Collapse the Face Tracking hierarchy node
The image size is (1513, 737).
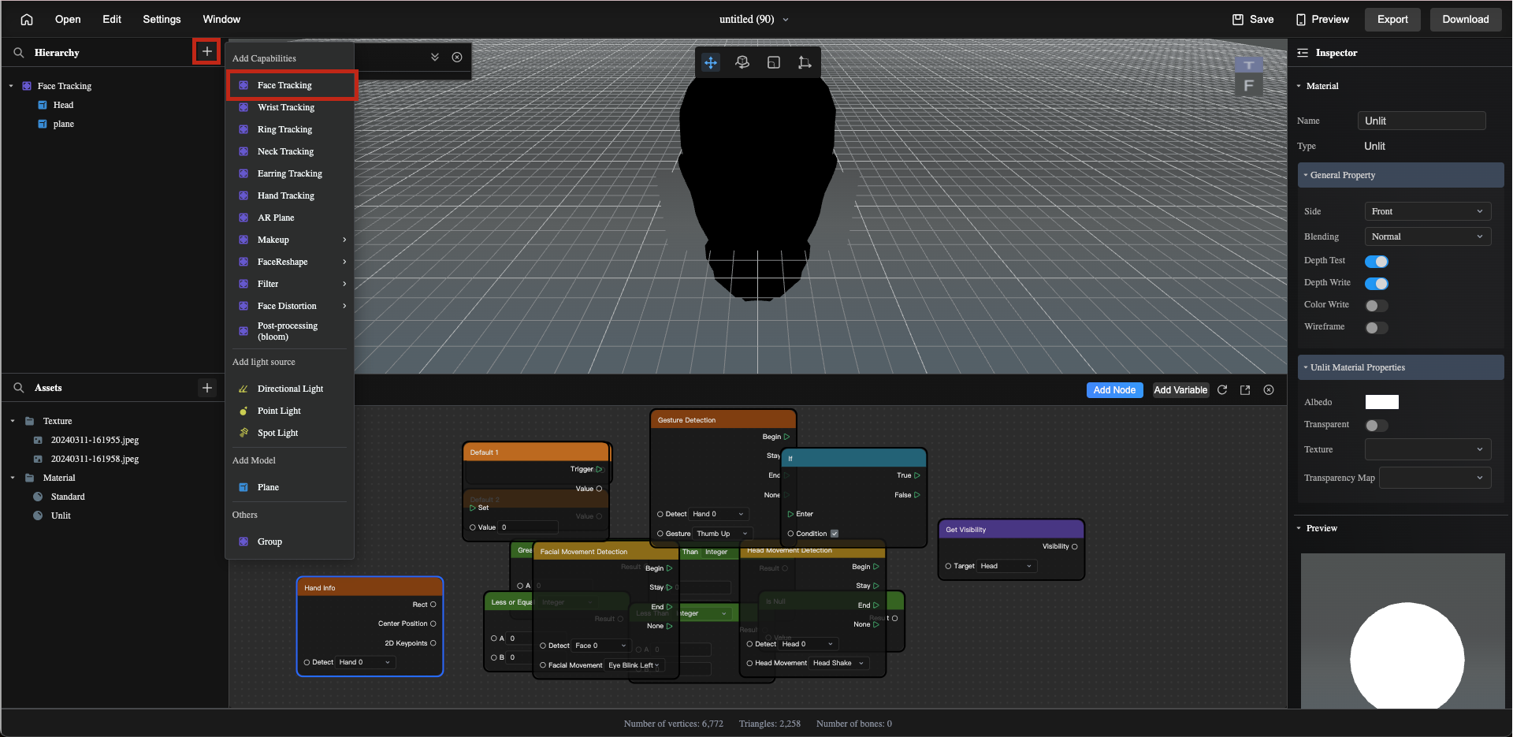point(11,86)
